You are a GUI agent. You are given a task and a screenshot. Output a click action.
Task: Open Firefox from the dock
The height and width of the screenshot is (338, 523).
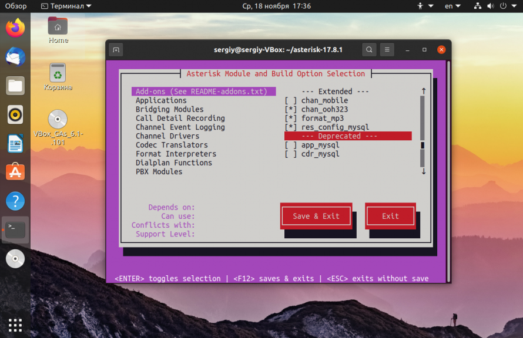tap(15, 28)
